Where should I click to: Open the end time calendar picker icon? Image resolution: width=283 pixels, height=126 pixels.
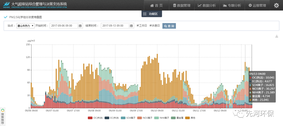tap(131, 26)
